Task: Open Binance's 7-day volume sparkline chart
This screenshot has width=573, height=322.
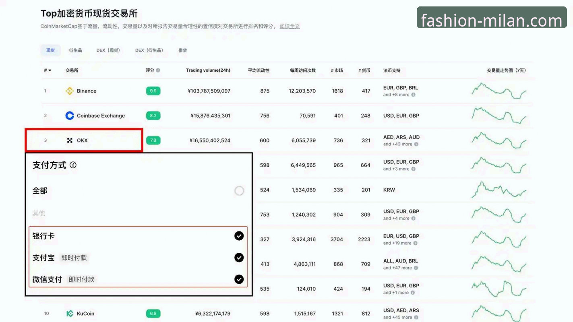Action: coord(499,91)
